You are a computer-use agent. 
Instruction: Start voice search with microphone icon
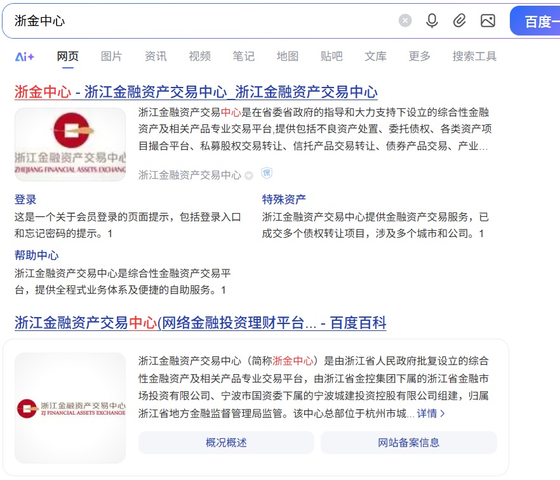pos(432,21)
